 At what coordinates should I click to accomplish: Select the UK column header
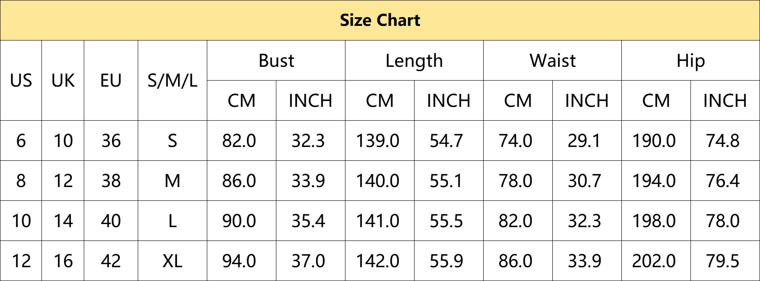tap(63, 81)
